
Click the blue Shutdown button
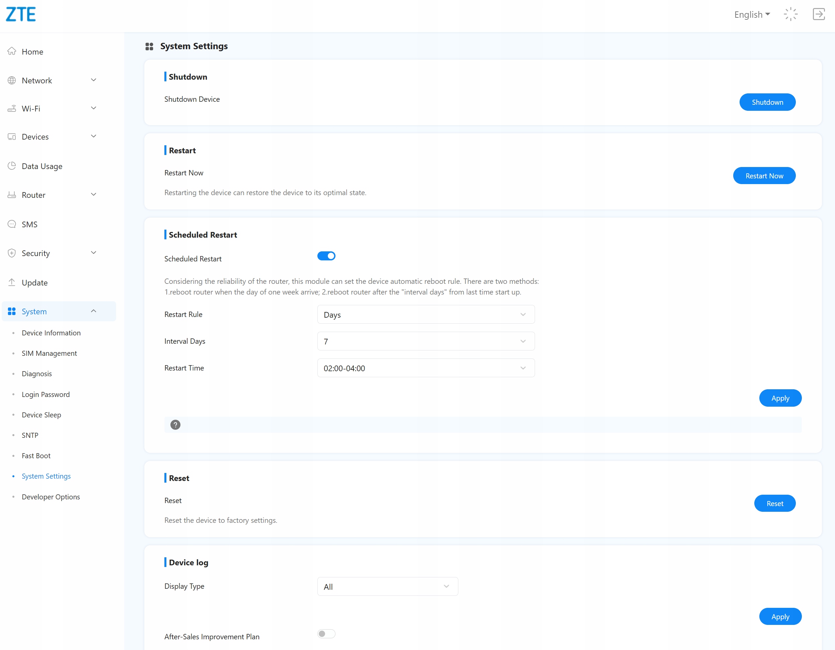(x=767, y=102)
